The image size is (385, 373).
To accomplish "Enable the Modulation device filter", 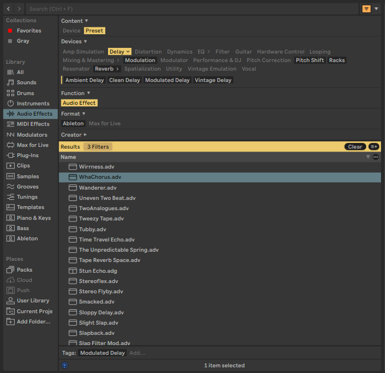I will point(140,60).
